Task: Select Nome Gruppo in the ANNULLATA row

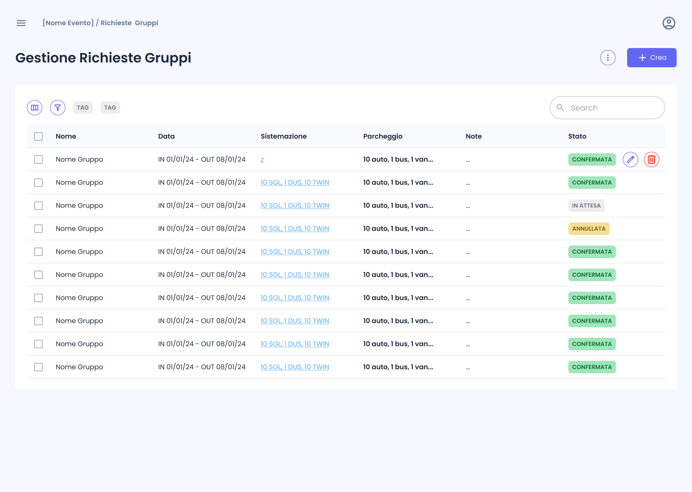Action: (79, 229)
